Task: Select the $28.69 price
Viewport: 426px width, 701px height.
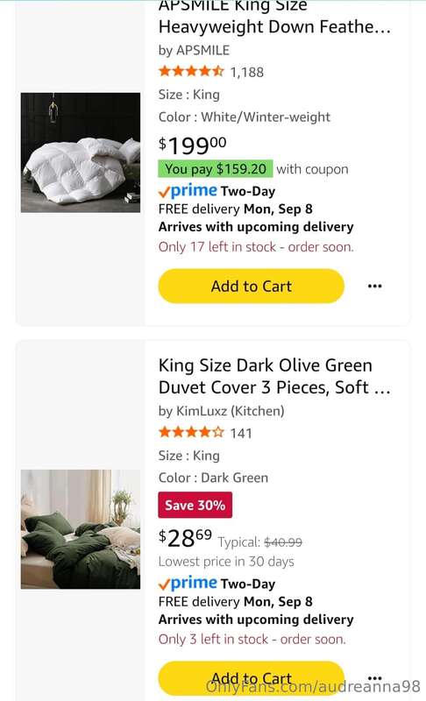Action: [185, 537]
